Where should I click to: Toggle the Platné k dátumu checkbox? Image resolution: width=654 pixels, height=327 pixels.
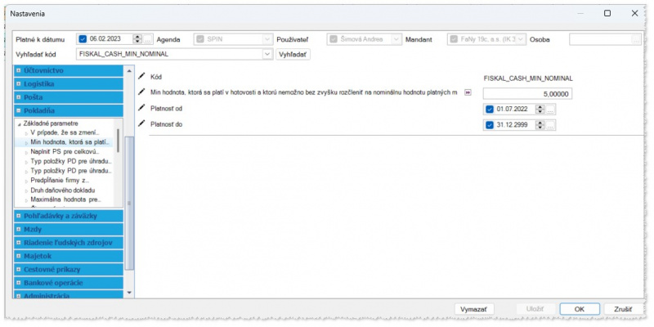click(83, 38)
